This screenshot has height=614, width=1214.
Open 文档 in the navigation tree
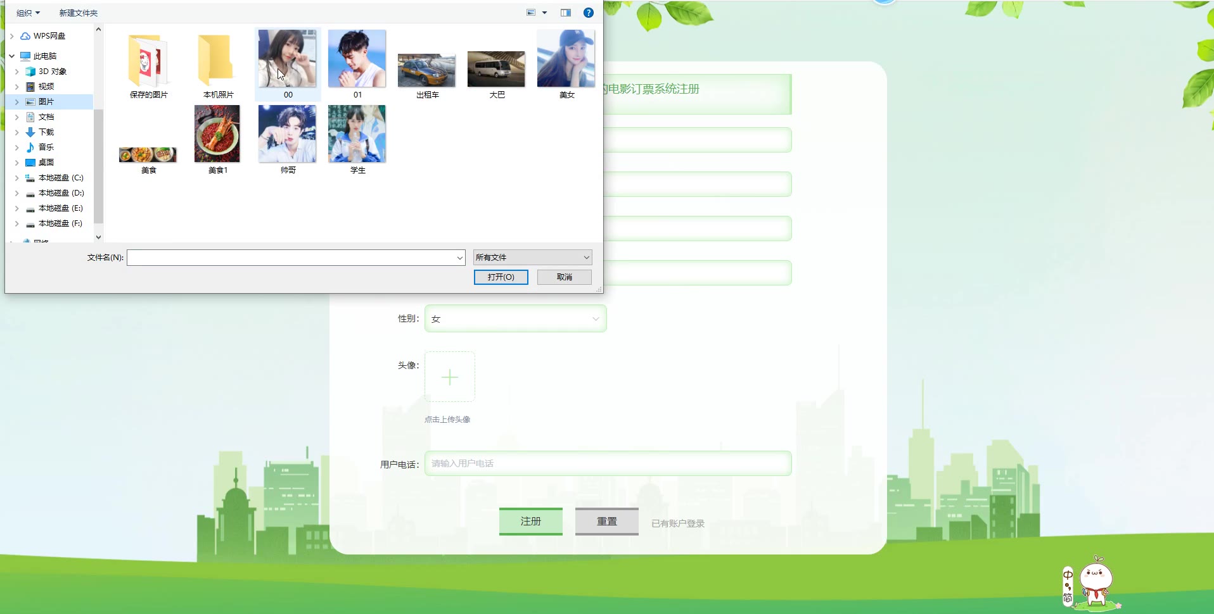pyautogui.click(x=46, y=117)
